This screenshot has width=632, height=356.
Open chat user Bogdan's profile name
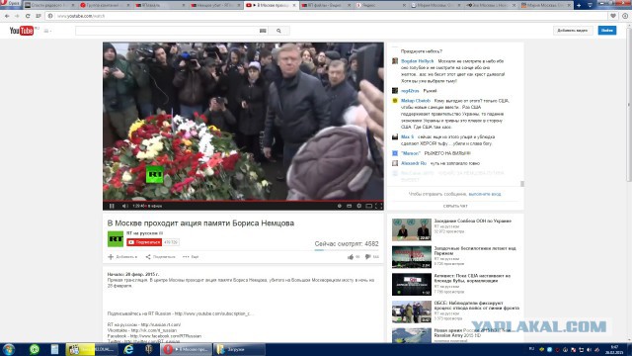point(417,61)
